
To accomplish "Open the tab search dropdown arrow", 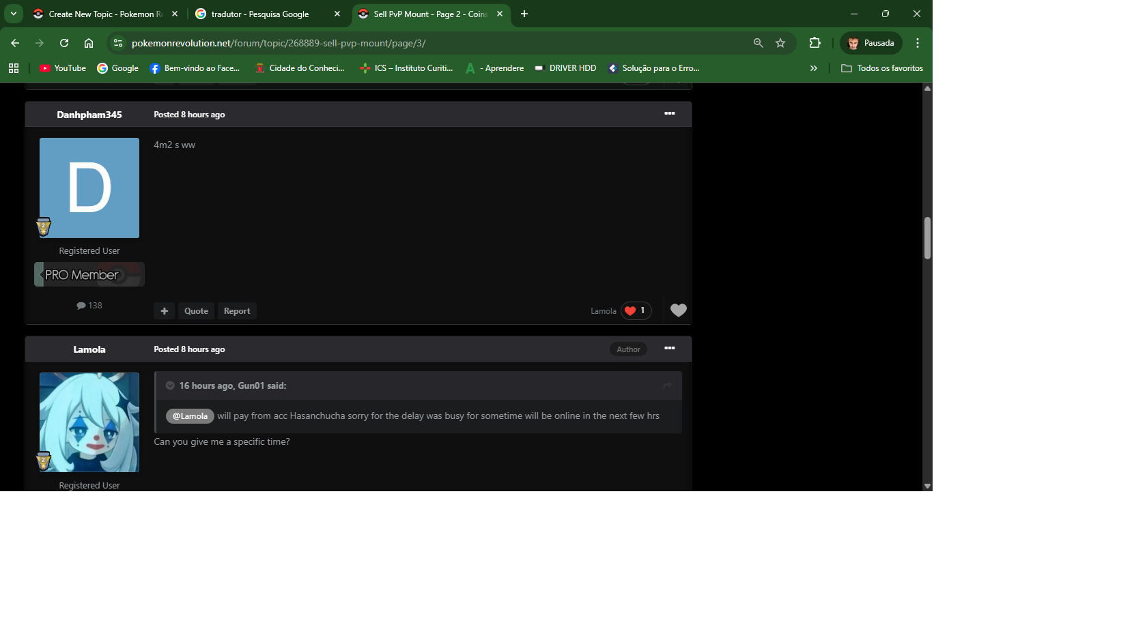I will 14,14.
